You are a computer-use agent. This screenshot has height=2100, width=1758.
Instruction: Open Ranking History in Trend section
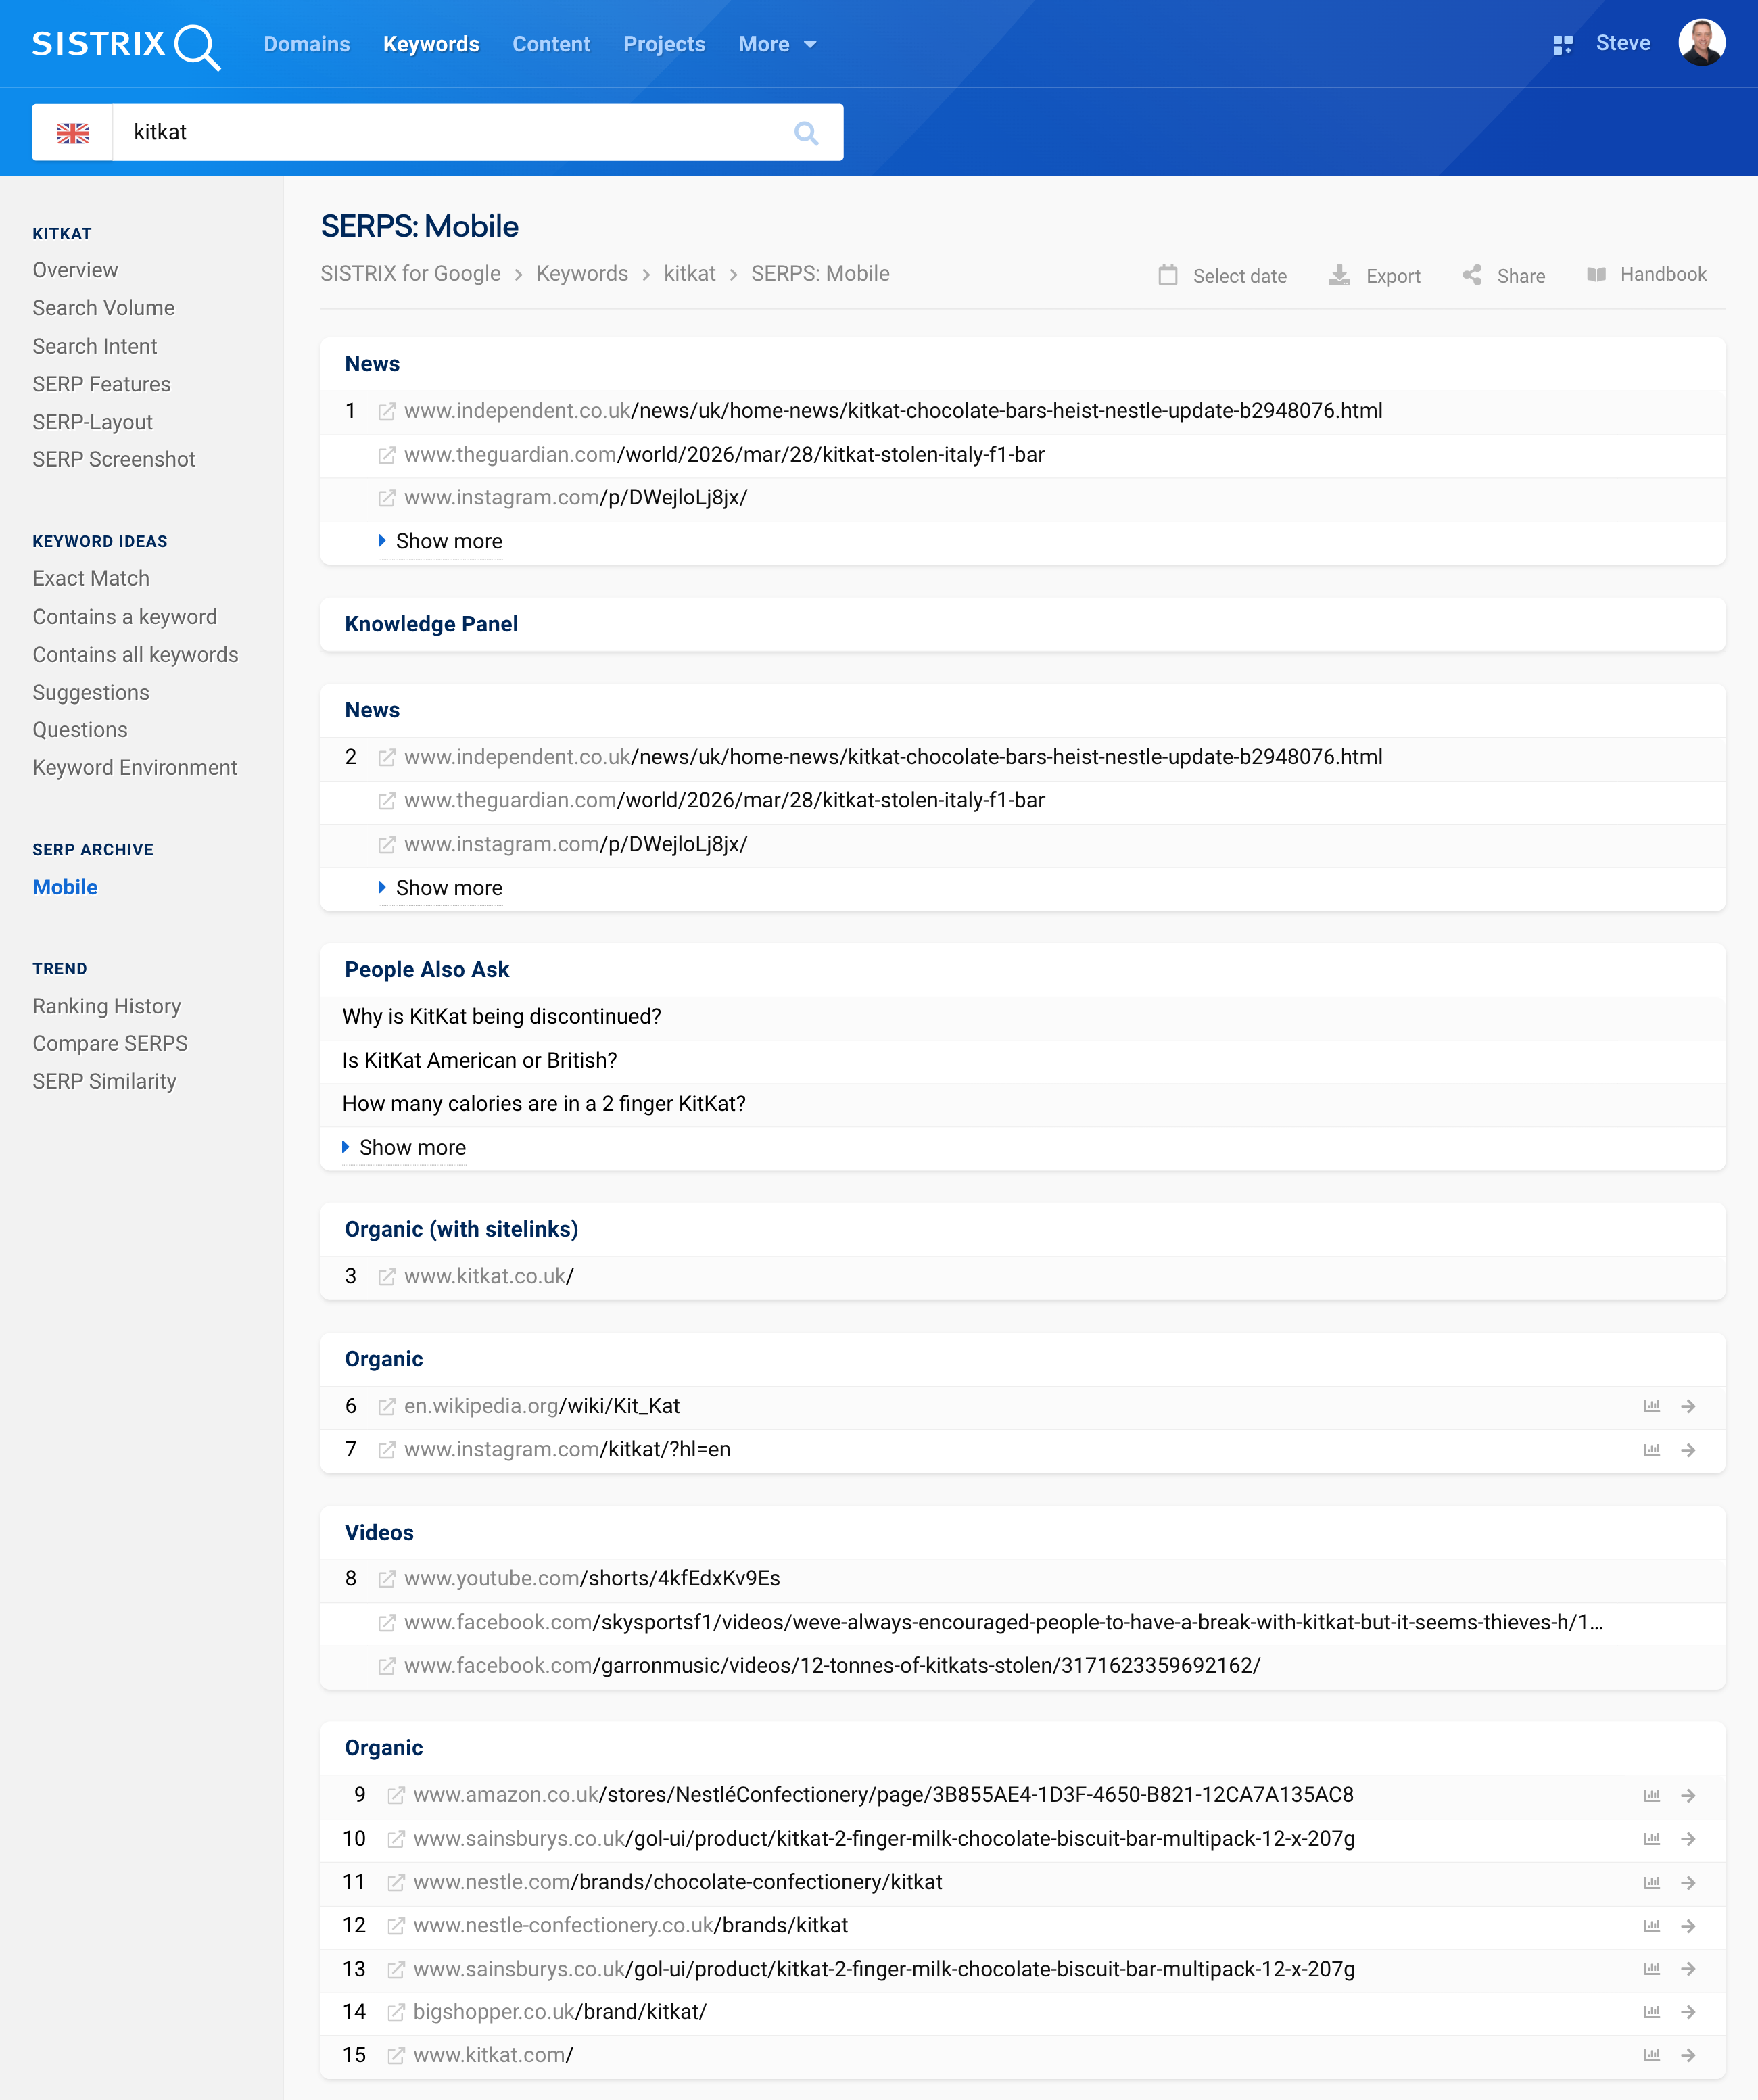(x=106, y=1006)
